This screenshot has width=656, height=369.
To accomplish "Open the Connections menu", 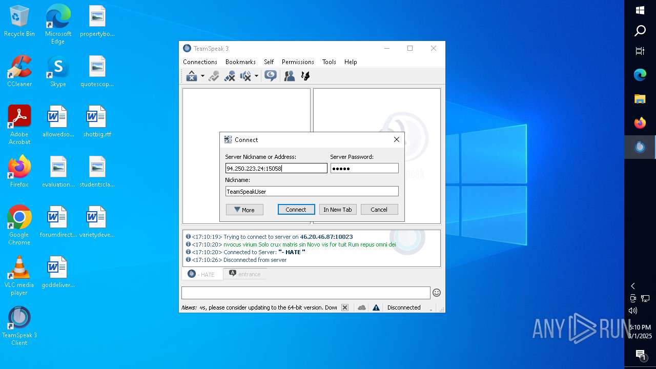I will [x=200, y=62].
